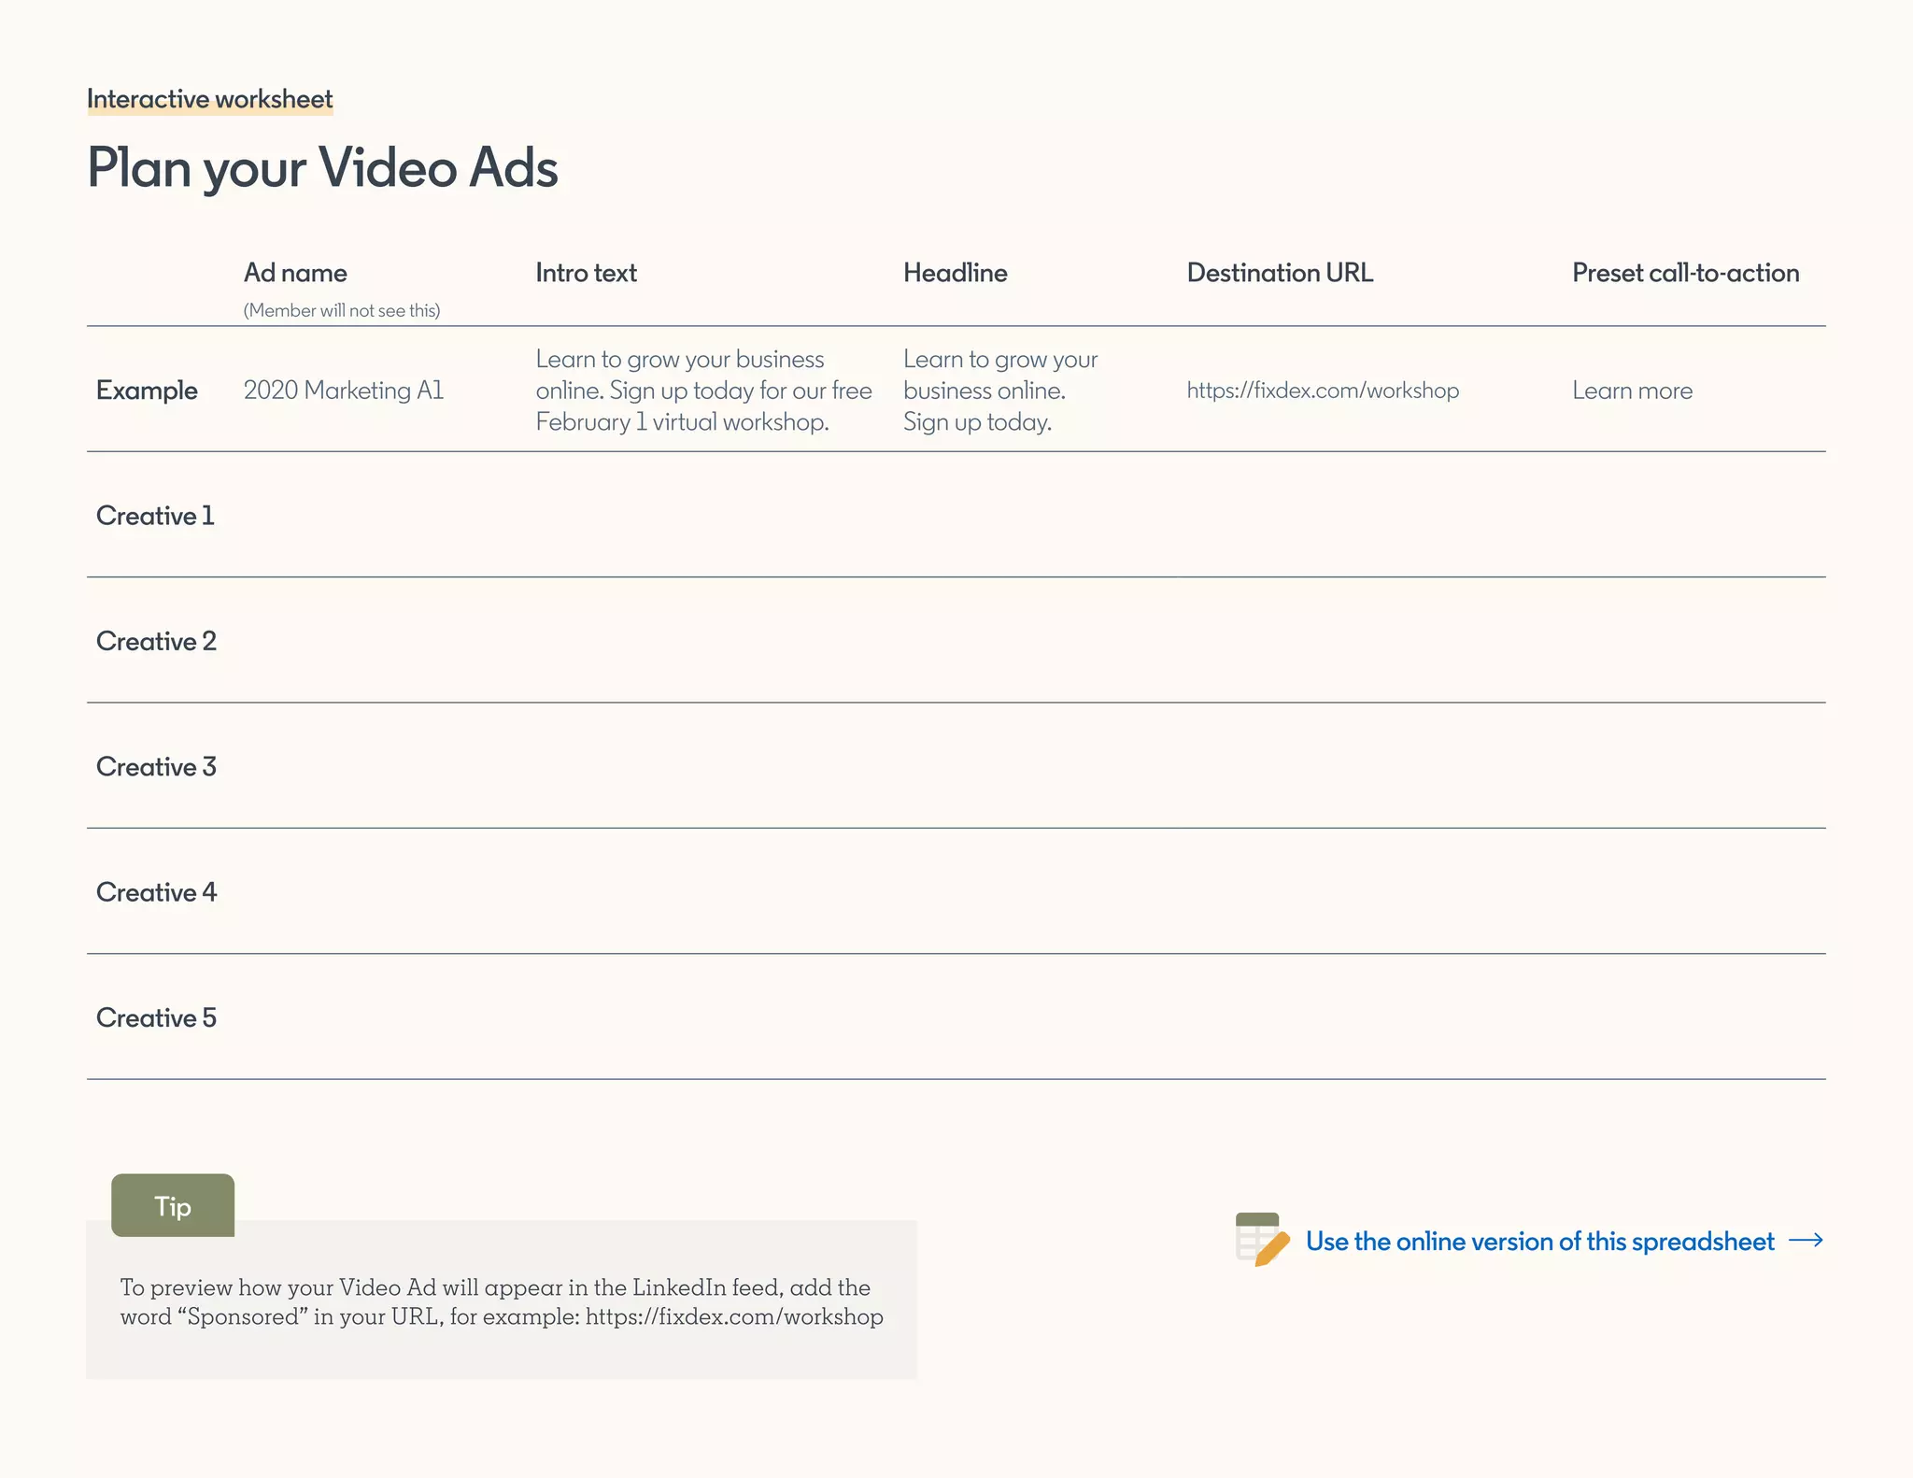Viewport: 1913px width, 1478px height.
Task: Click the 'Plan your Video Ads' title
Action: tap(322, 168)
